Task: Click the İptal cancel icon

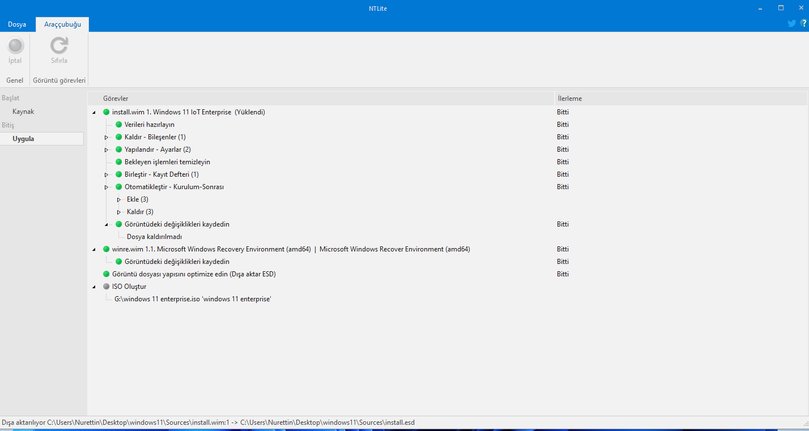Action: click(x=15, y=46)
